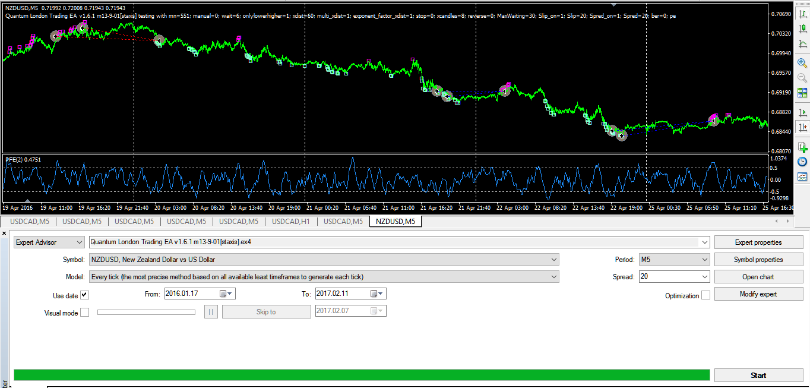Click the chart shift triangle marker at chart top
Image resolution: width=810 pixels, height=388 pixels.
click(613, 5)
